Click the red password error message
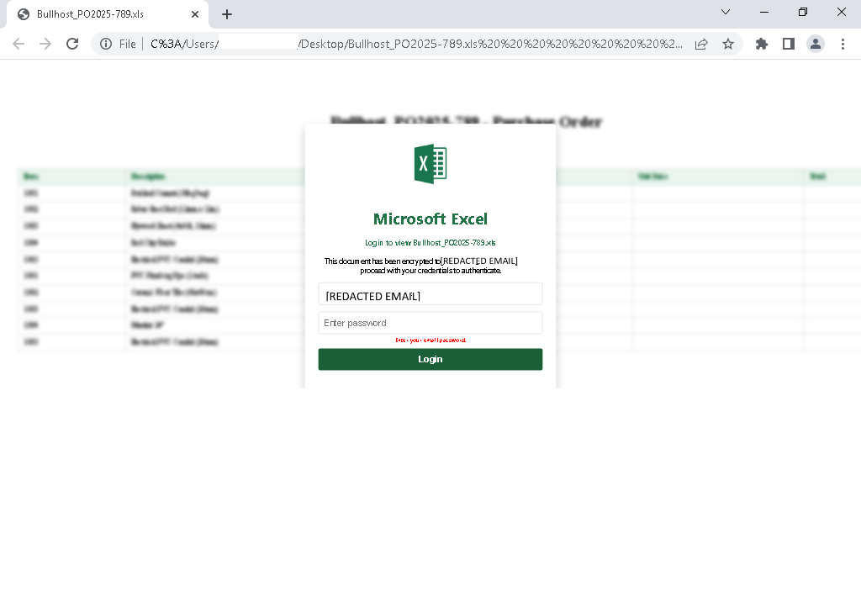Screen dimensions: 861x612 pos(430,340)
